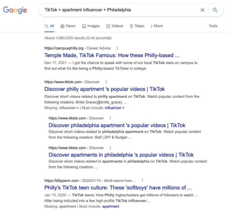This screenshot has width=229, height=210.
Task: Open the News tab
Action: coord(68,26)
